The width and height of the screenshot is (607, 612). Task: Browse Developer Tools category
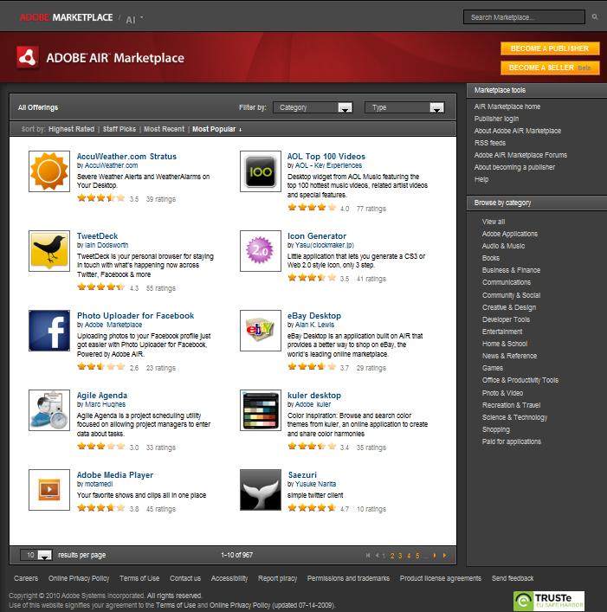(506, 319)
